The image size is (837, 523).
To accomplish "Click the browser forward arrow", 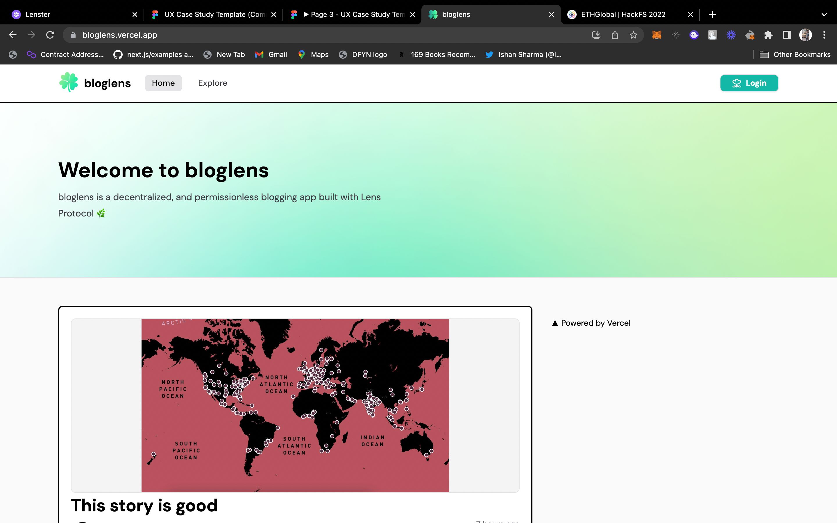I will [31, 35].
